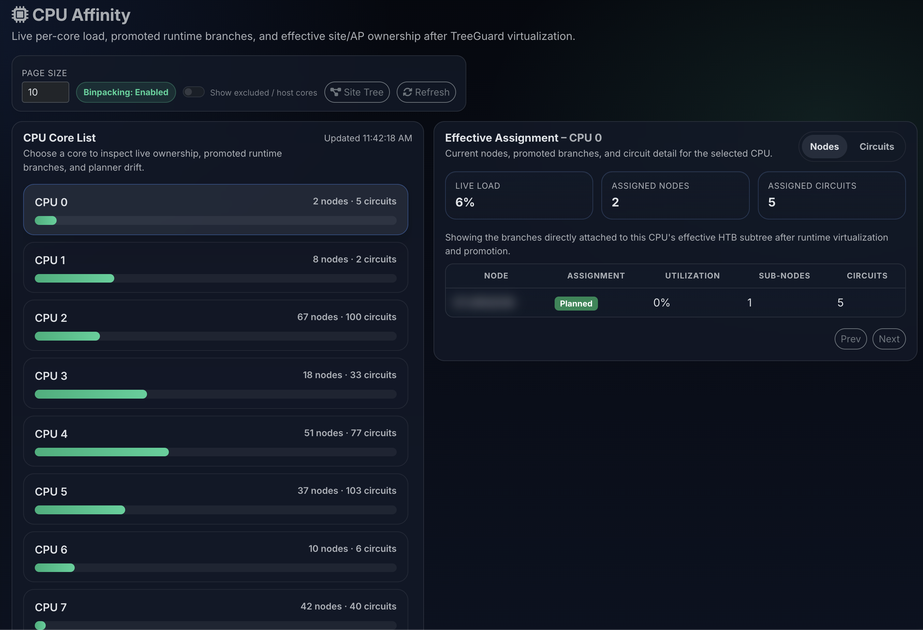
Task: Click the Binpacking: Enabled badge
Action: 126,92
